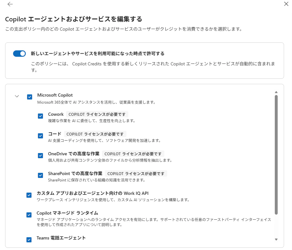
Task: Click the Copilot エージェントおよびサービスを編集する heading
Action: click(x=74, y=19)
